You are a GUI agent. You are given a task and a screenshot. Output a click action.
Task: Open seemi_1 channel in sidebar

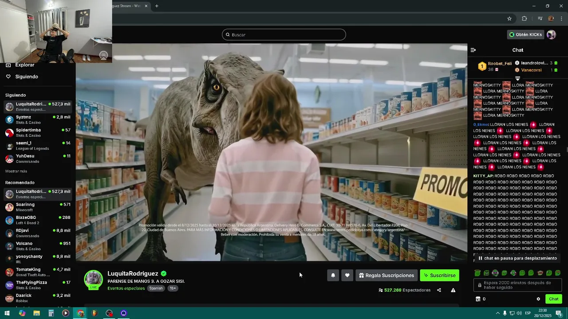[38, 145]
